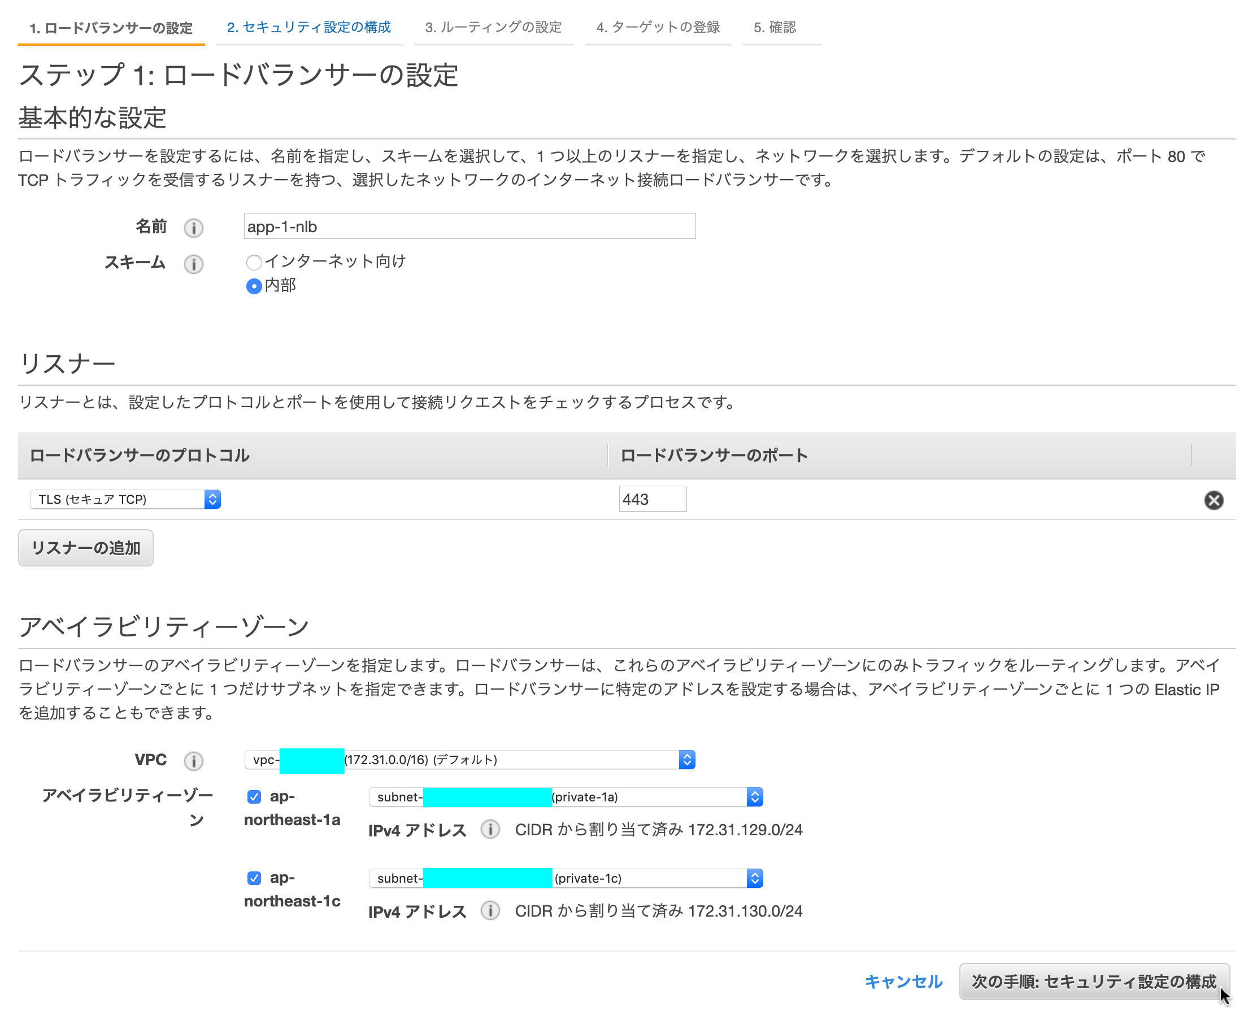
Task: Click the IPv4 アドレス info icon for ap-northeast-1a
Action: [490, 829]
